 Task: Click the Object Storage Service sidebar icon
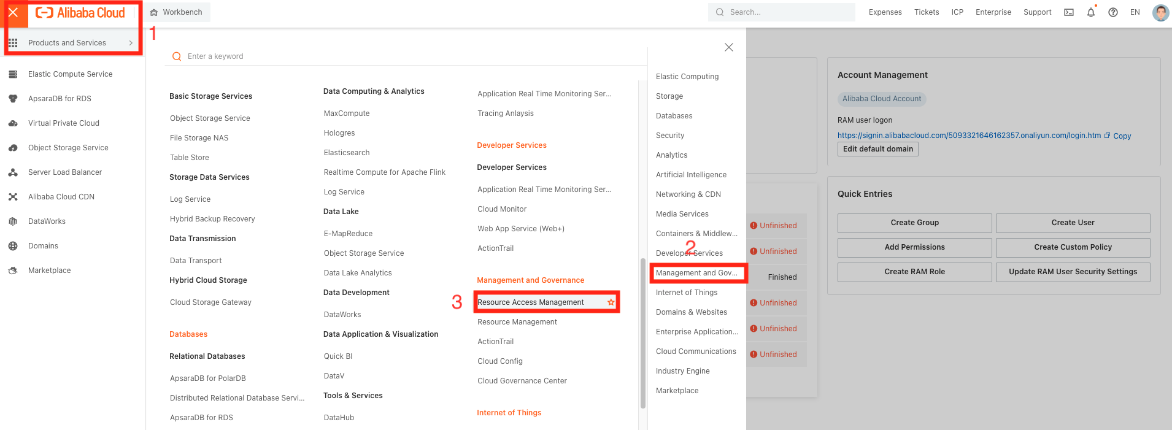tap(13, 148)
